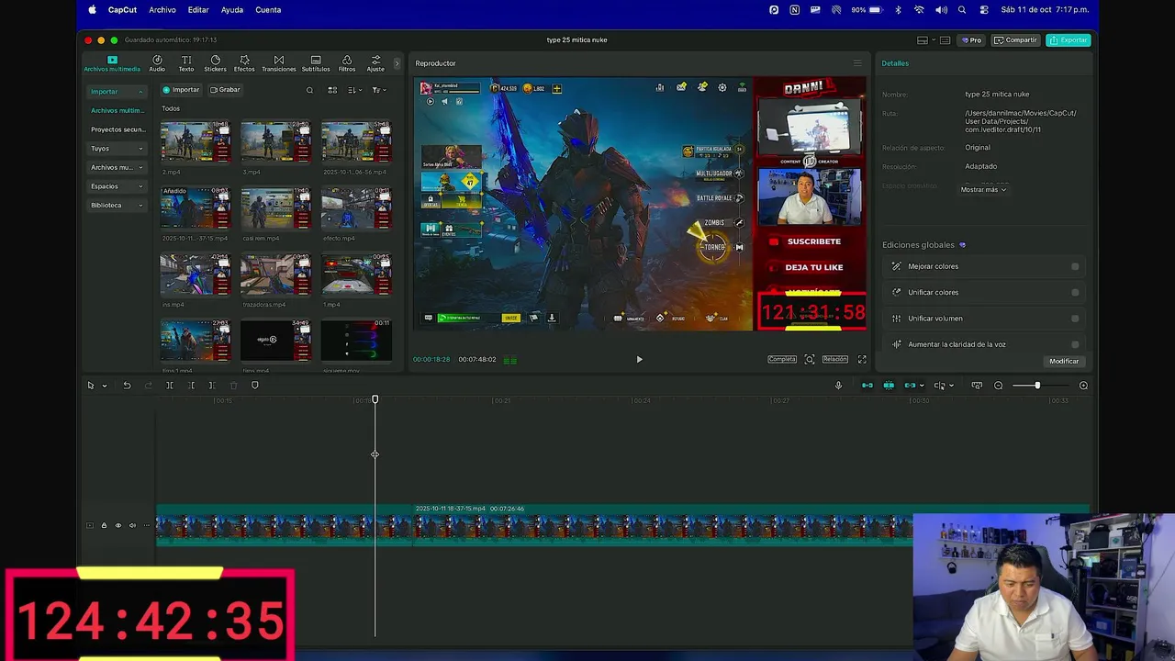Hide the main track with eye icon
The height and width of the screenshot is (661, 1175).
117,525
